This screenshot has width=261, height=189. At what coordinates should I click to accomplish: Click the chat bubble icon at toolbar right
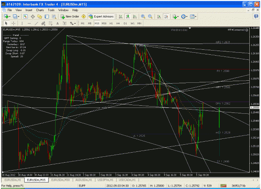coord(256,16)
